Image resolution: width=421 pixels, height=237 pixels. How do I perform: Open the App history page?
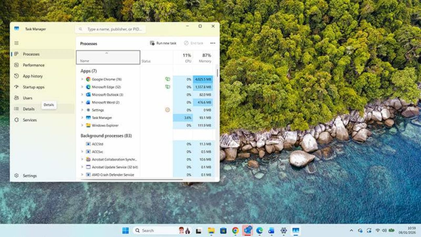tap(34, 76)
